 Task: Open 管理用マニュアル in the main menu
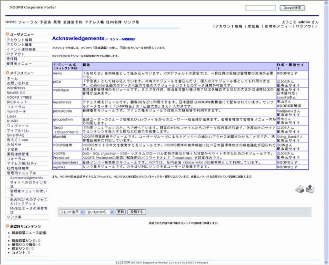coord(22,173)
